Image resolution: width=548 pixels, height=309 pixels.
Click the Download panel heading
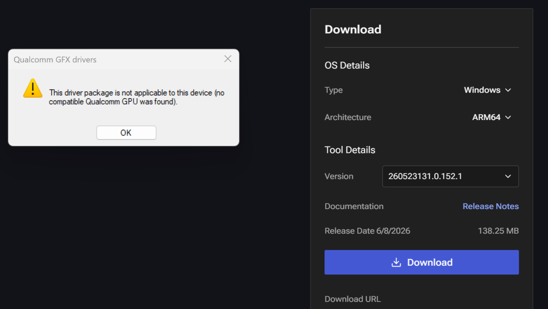[353, 29]
